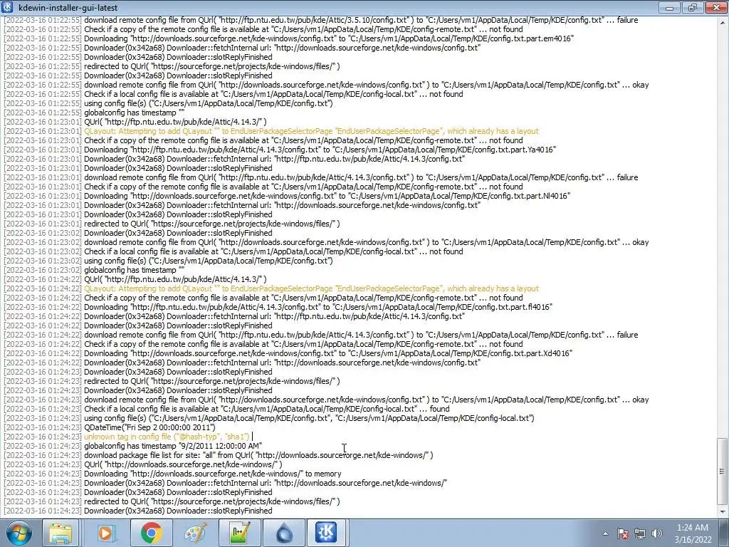Click the 01:23:01 Attic/4.14.3 config.txt failure line
This screenshot has height=547, width=729.
coord(321,177)
